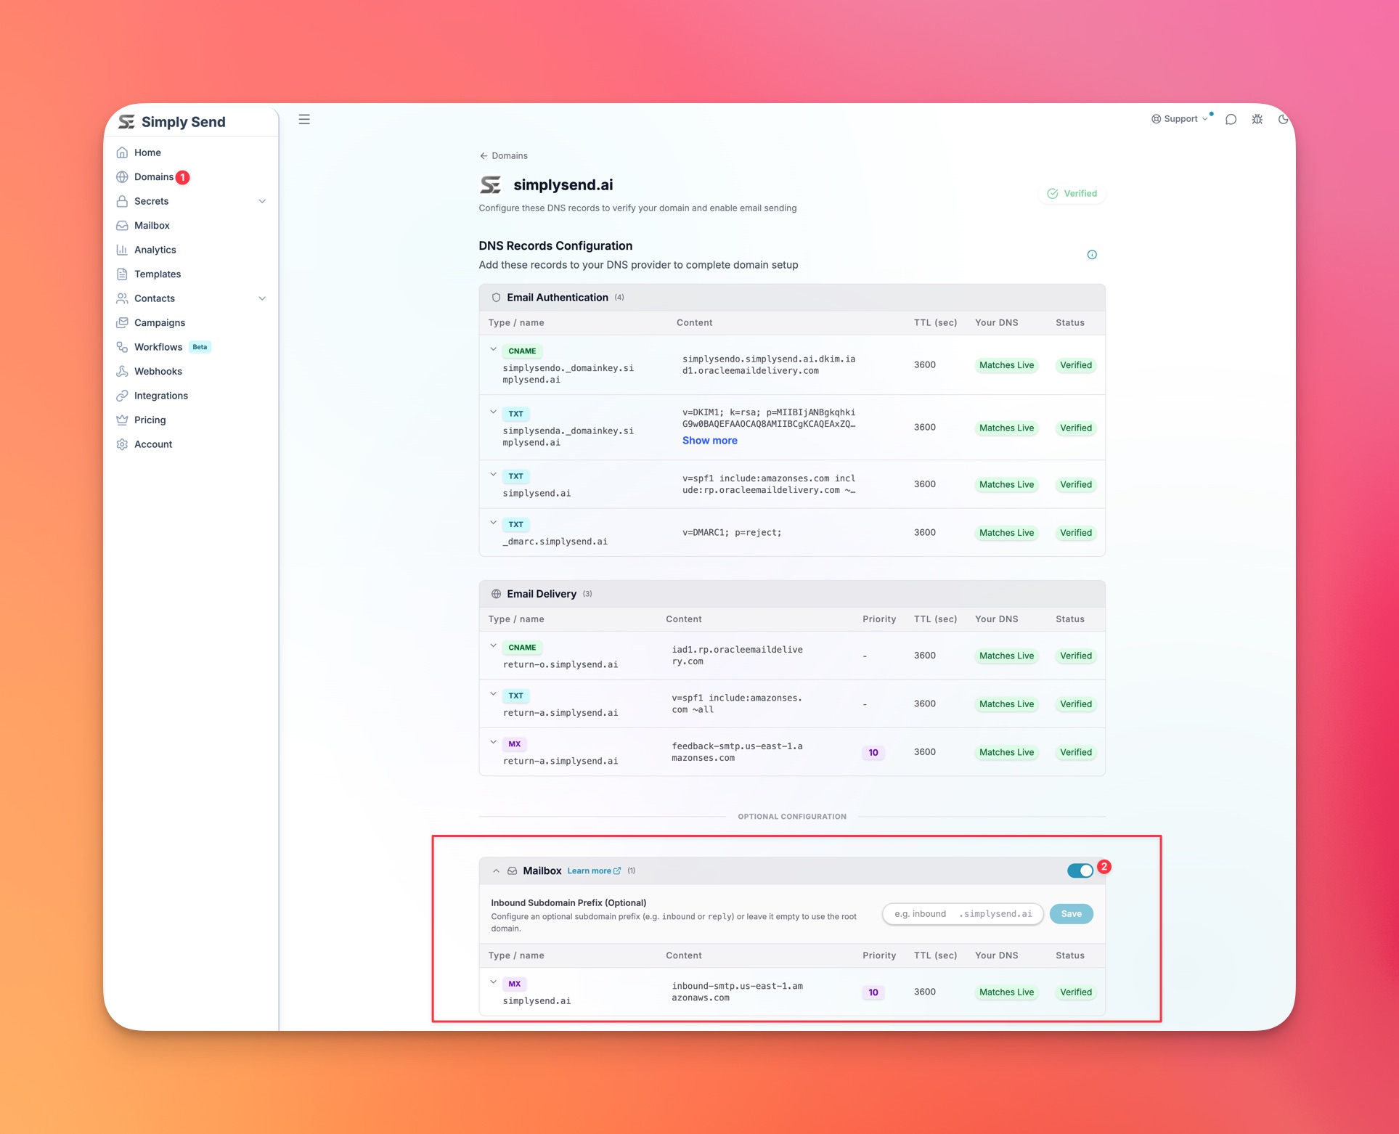Click inbound-smtp.us-east-1.amazonaws.com content
Image resolution: width=1399 pixels, height=1134 pixels.
click(737, 992)
